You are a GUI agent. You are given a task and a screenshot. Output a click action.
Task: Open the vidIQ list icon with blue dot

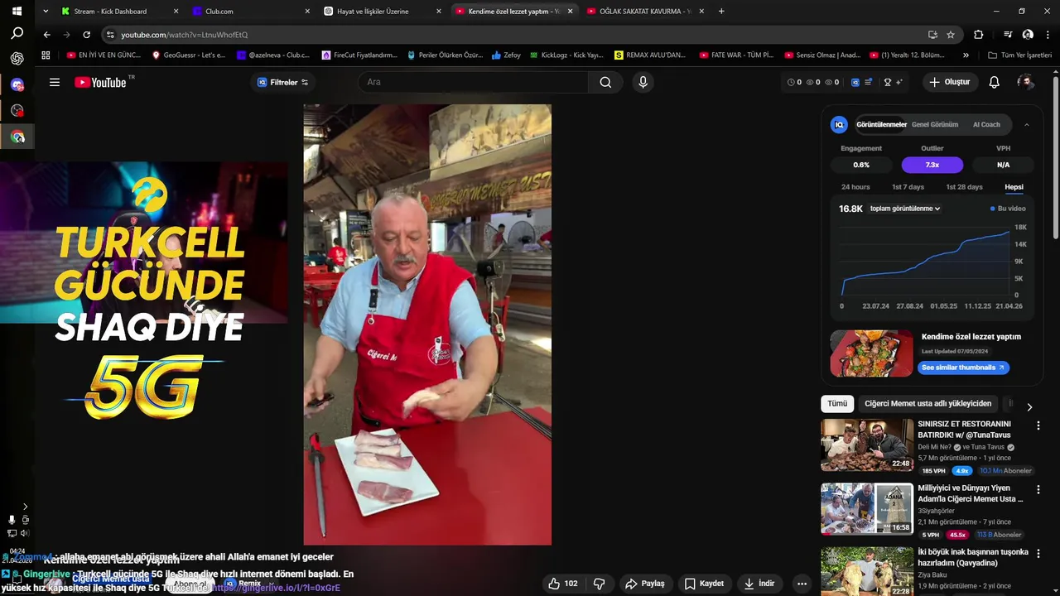[868, 82]
